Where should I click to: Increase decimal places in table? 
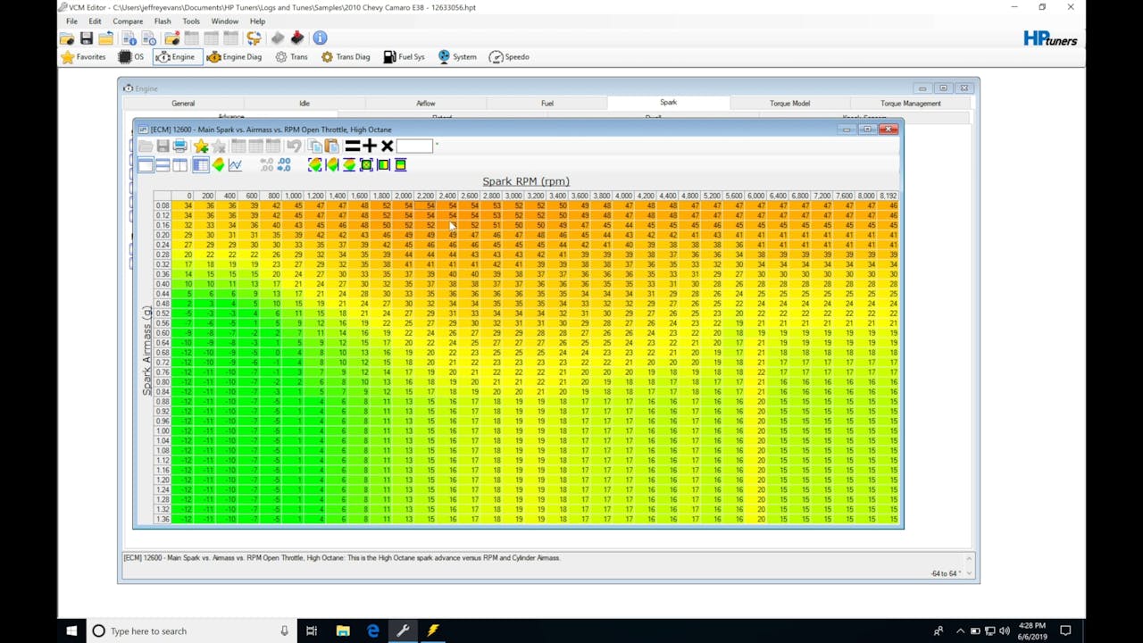point(284,165)
